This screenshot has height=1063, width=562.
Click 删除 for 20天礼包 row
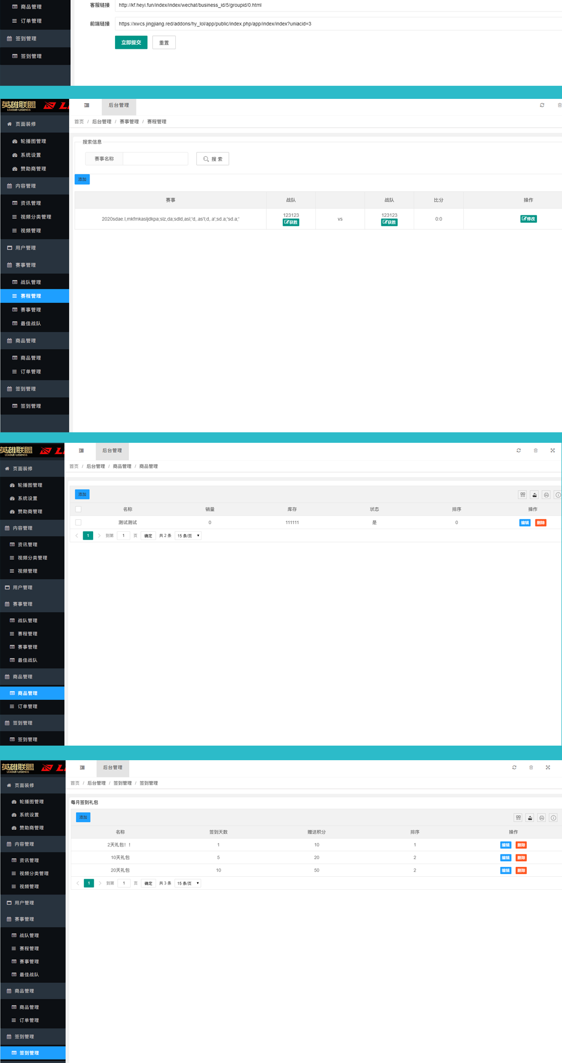(521, 870)
